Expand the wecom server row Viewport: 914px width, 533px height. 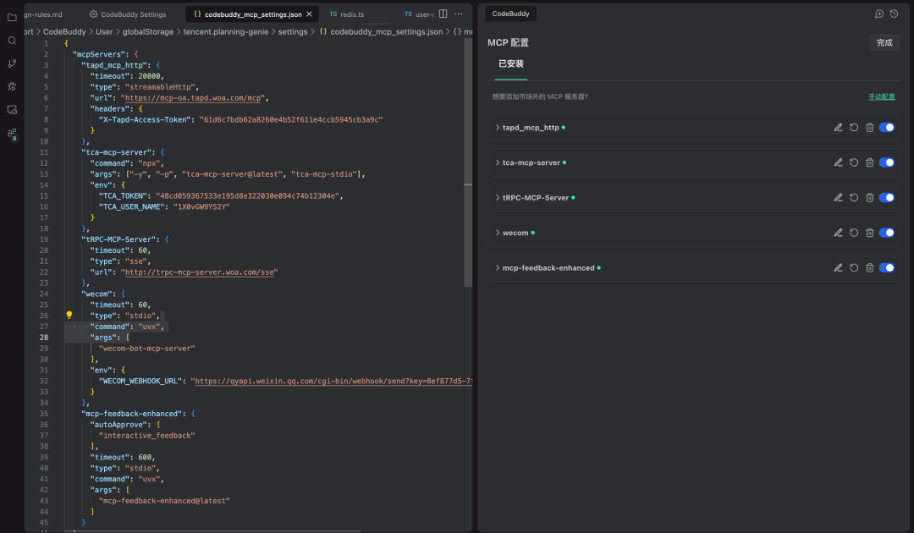click(498, 233)
